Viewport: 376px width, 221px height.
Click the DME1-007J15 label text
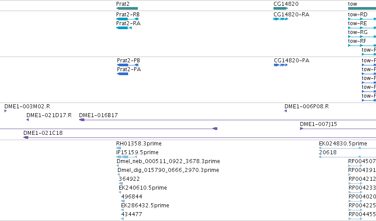pos(319,124)
